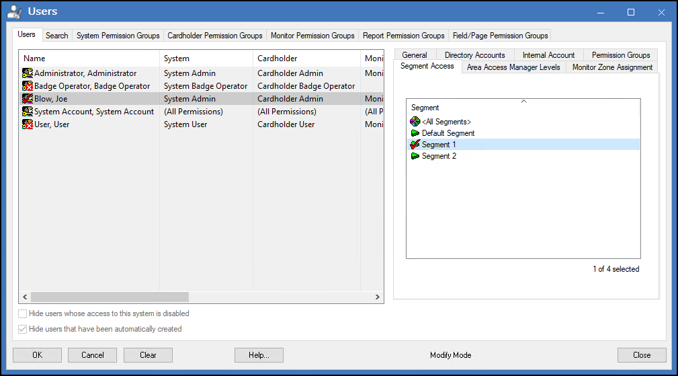The height and width of the screenshot is (376, 678).
Task: Sort by the System column header
Action: click(x=206, y=59)
